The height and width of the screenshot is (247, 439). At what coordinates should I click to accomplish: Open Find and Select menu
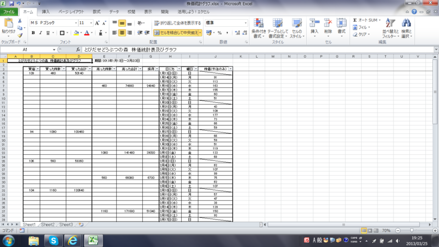point(406,28)
